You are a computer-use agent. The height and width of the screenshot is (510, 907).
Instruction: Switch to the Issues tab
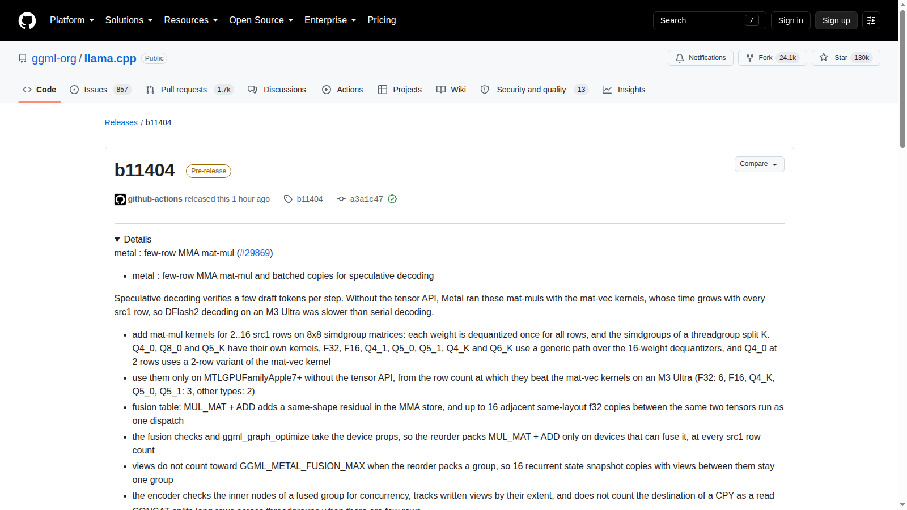[100, 90]
